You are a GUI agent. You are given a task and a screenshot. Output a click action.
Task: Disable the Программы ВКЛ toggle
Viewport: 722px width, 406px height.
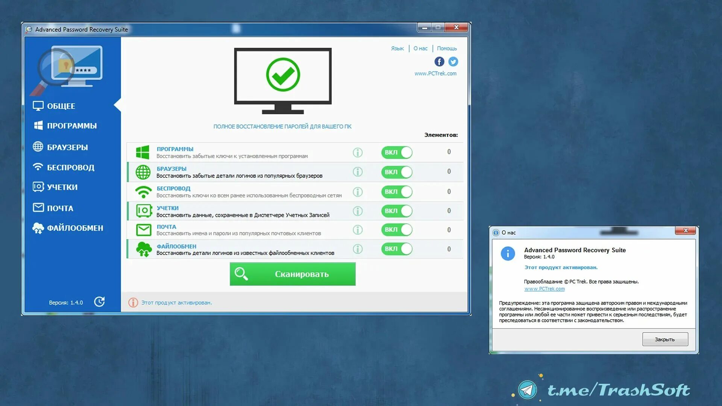pos(397,152)
